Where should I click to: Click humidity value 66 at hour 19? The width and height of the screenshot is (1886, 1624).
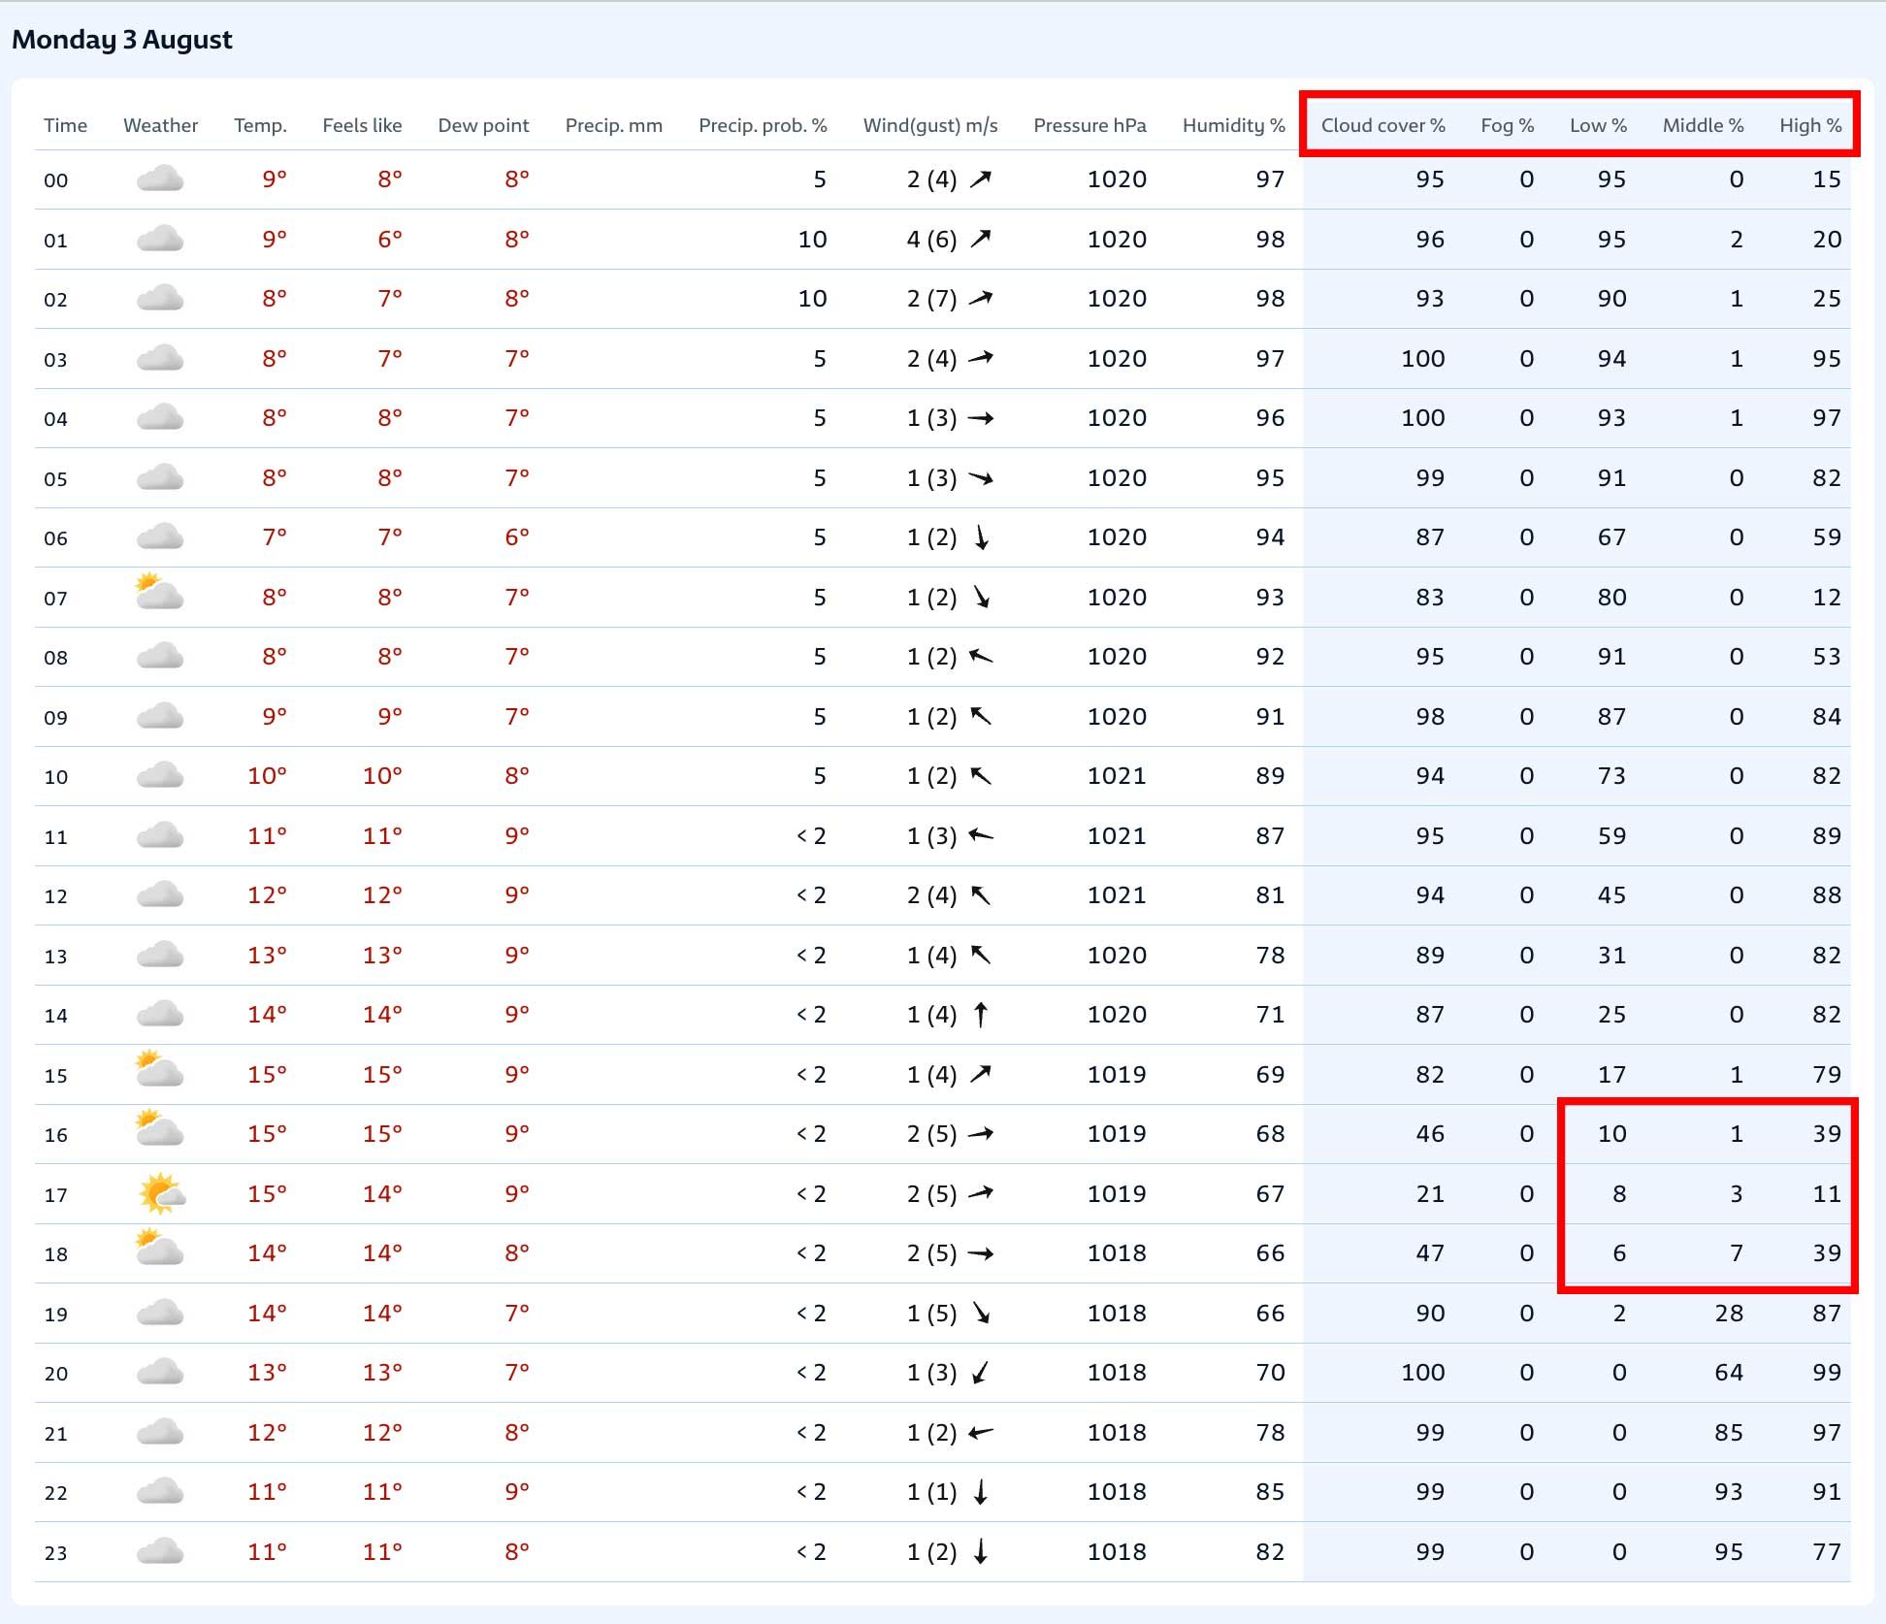(x=1270, y=1314)
